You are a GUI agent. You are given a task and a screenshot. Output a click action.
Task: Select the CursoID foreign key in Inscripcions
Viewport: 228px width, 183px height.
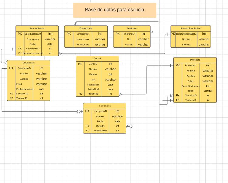[100, 126]
